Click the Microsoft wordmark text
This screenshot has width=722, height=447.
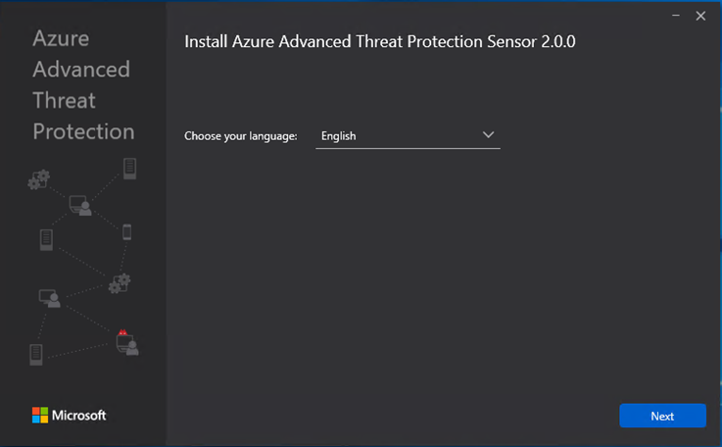coord(79,416)
